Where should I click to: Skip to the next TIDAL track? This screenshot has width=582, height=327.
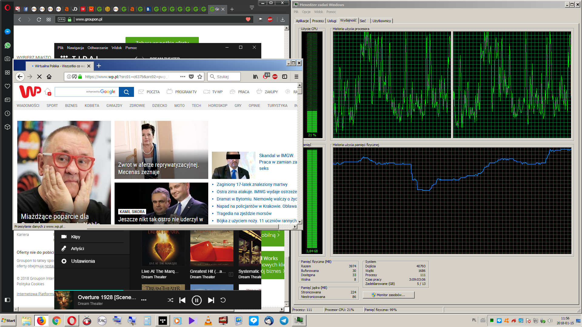coord(211,300)
